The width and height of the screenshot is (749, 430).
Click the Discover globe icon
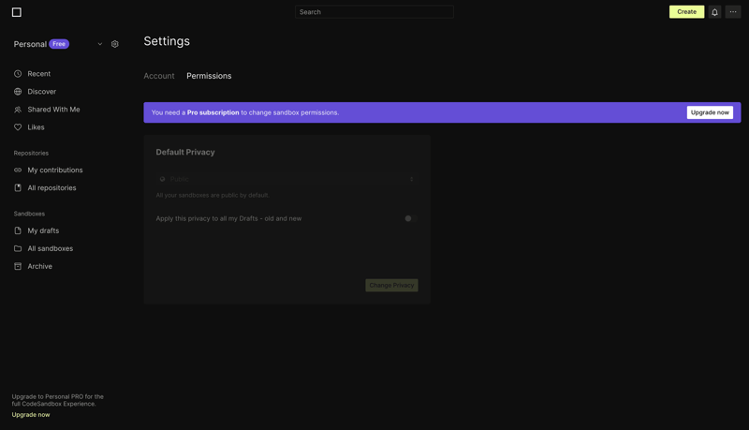click(18, 91)
